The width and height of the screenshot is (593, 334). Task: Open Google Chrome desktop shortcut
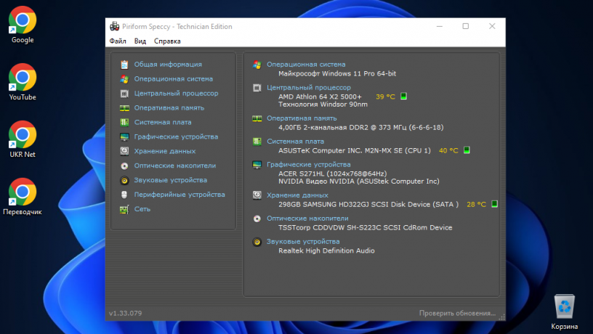(x=23, y=25)
